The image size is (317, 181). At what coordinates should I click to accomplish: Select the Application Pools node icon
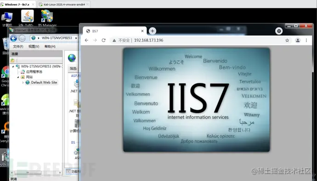[x=23, y=72]
